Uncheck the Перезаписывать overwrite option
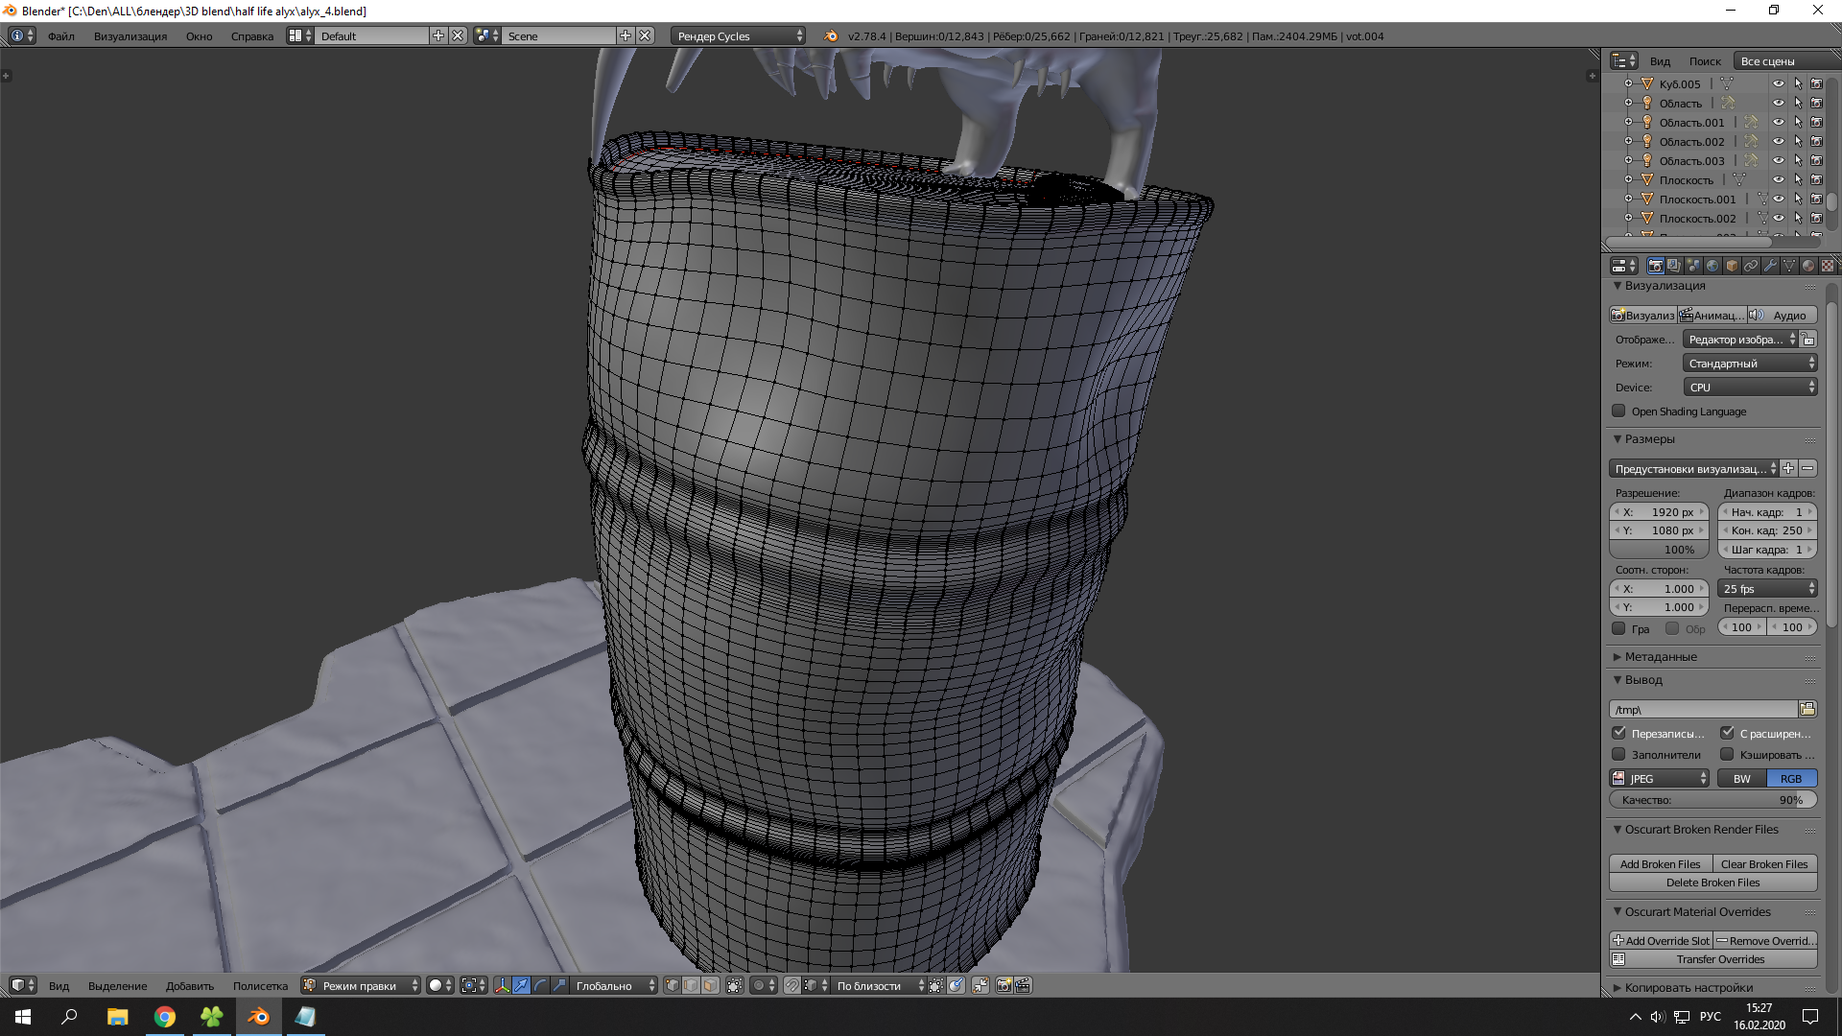The image size is (1842, 1036). coord(1619,733)
